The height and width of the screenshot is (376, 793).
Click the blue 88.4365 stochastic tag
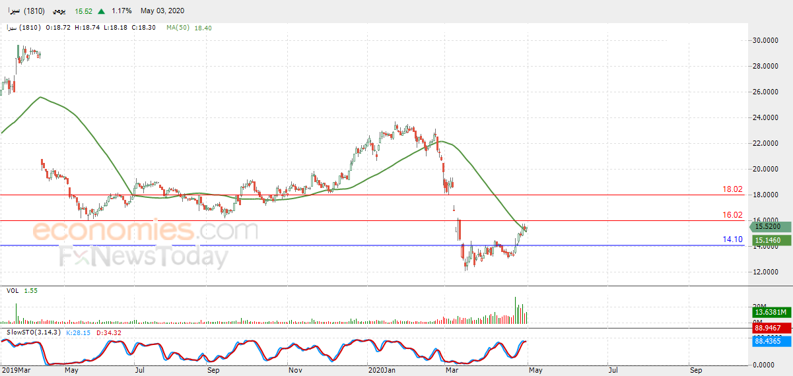click(x=770, y=341)
